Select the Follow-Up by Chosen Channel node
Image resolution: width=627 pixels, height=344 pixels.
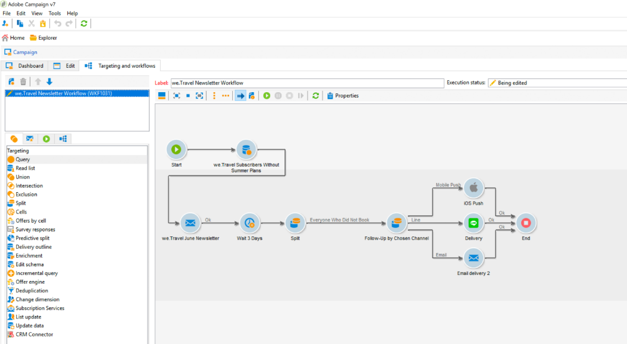[x=397, y=223]
